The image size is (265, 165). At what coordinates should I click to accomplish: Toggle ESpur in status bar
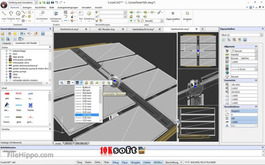point(125,162)
